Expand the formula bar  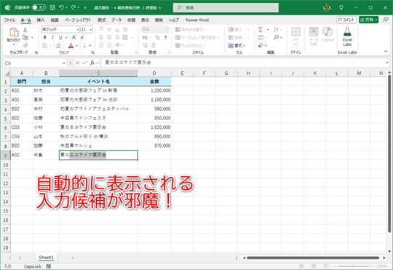click(387, 63)
